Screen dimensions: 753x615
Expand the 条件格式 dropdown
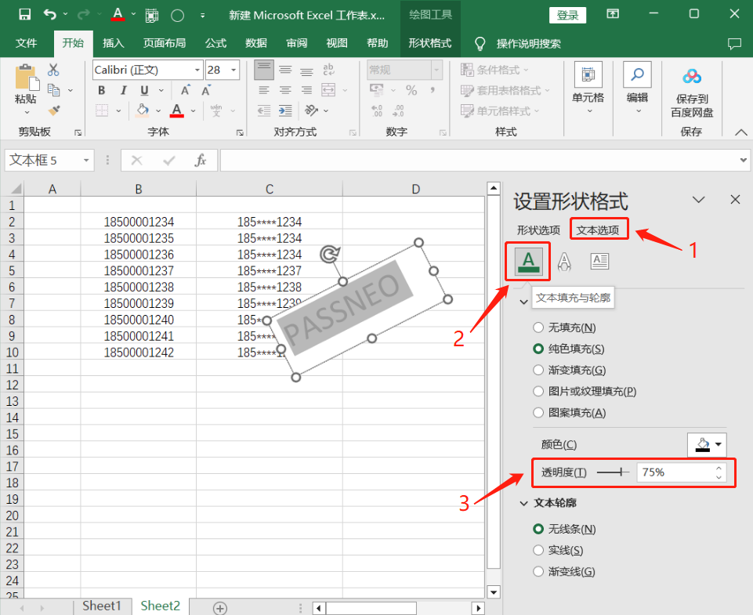coord(526,70)
